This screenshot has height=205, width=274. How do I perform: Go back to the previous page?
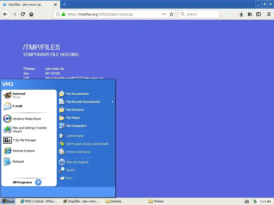click(5, 14)
